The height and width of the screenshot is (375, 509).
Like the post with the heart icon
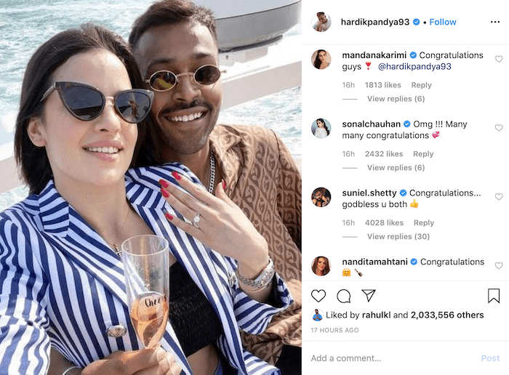click(x=318, y=296)
